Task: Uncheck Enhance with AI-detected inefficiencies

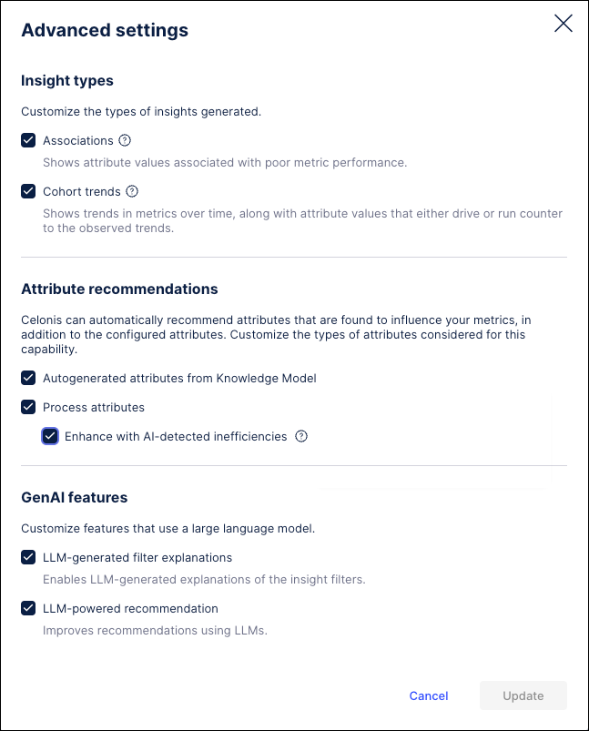Action: pyautogui.click(x=50, y=436)
